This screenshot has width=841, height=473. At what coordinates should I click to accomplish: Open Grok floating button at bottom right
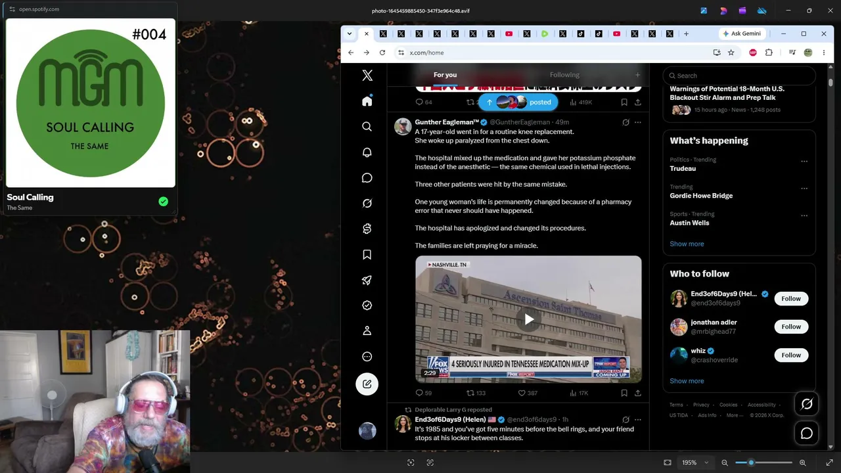coord(807,405)
